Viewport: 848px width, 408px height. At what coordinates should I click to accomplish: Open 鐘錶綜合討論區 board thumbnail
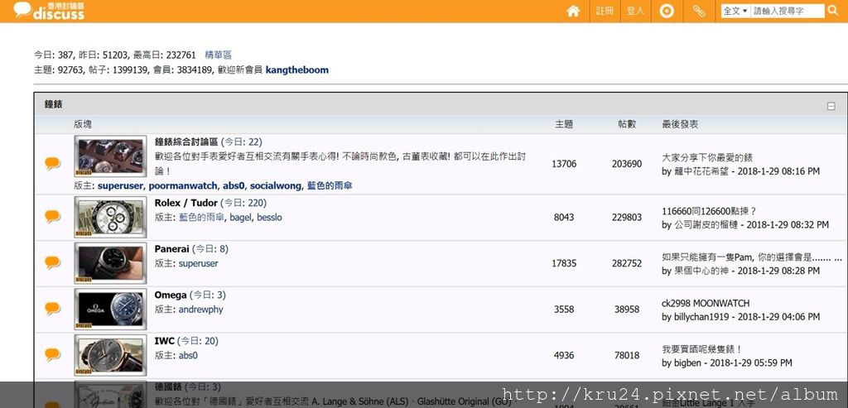click(110, 156)
